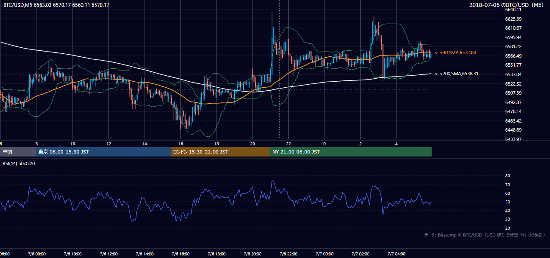Click RSI scale value 70
Viewport: 550px width, 258px height.
click(507, 184)
